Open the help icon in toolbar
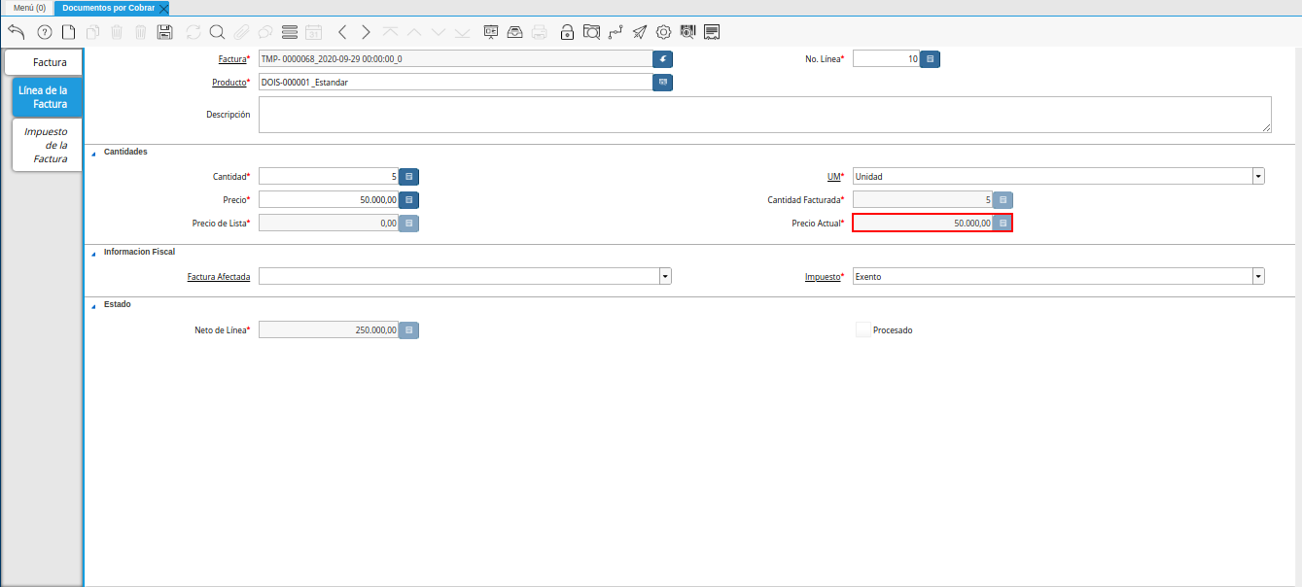The width and height of the screenshot is (1302, 587). (x=44, y=32)
